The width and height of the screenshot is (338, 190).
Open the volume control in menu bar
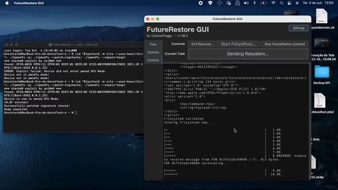pyautogui.click(x=246, y=3)
